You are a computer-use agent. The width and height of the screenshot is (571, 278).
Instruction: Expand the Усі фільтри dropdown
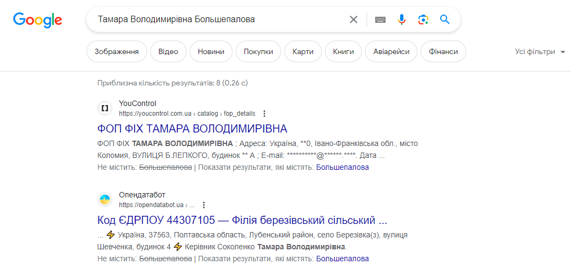point(540,52)
